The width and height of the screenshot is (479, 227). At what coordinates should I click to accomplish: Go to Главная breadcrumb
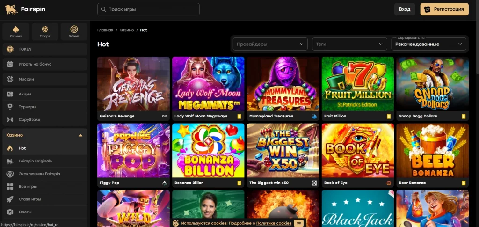coord(105,30)
